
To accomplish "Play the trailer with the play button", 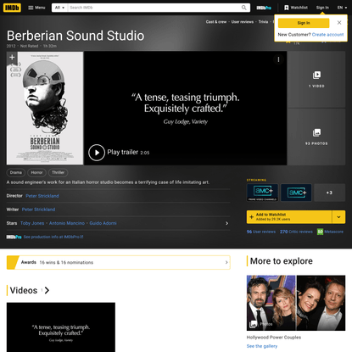I will [97, 153].
